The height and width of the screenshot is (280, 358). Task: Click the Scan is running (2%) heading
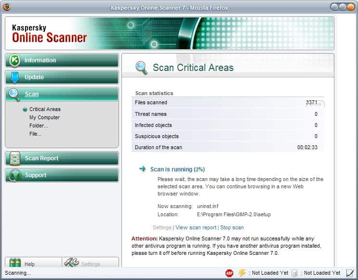tap(177, 169)
